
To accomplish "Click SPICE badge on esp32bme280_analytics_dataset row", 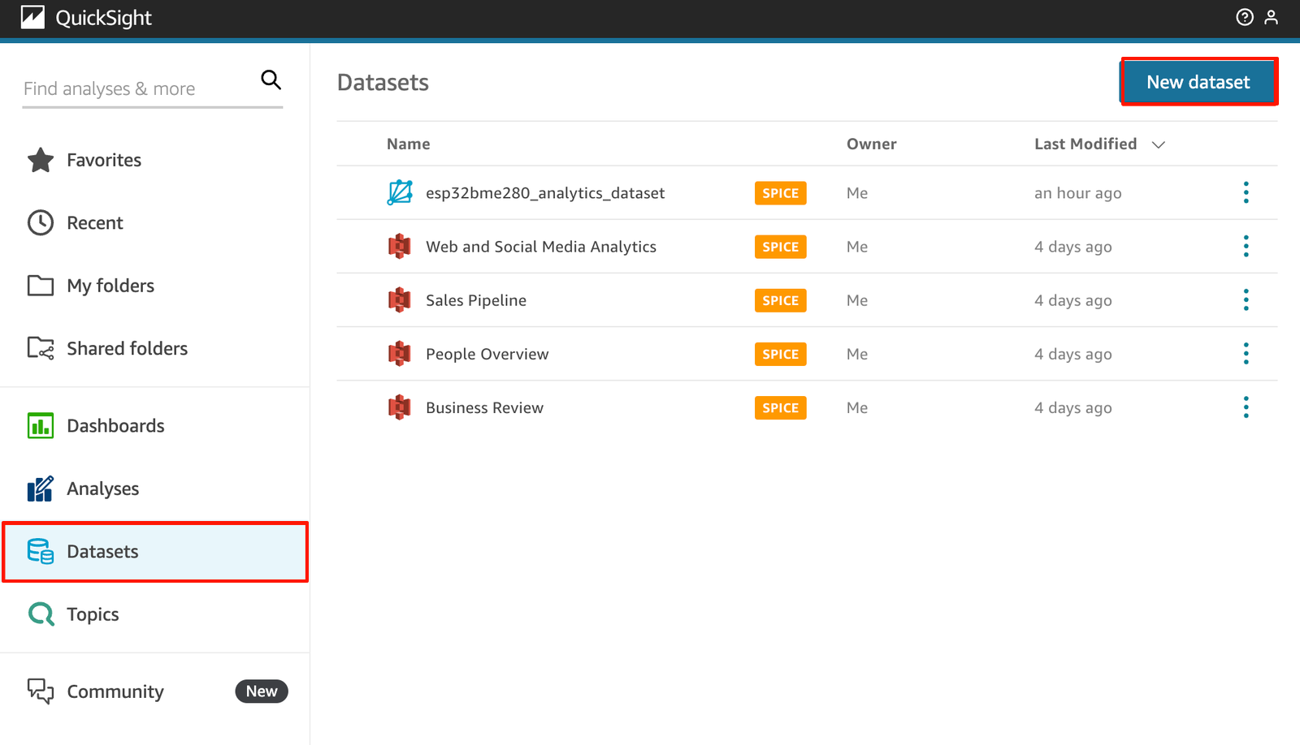I will tap(780, 193).
